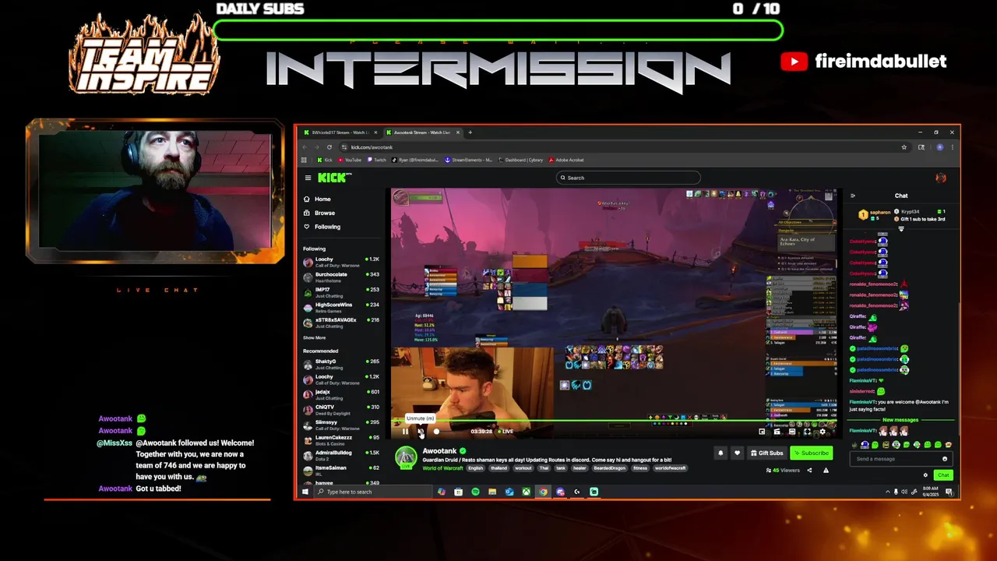This screenshot has height=561, width=997.
Task: Open the Adobe Acrobat bookmark
Action: (566, 160)
